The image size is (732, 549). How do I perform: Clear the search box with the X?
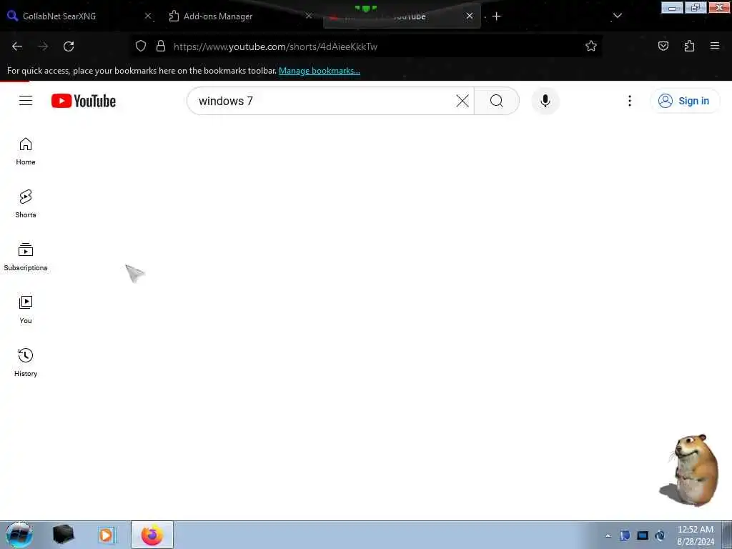point(463,101)
